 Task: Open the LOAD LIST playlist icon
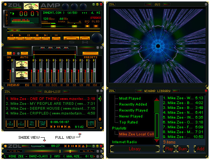click(91, 124)
